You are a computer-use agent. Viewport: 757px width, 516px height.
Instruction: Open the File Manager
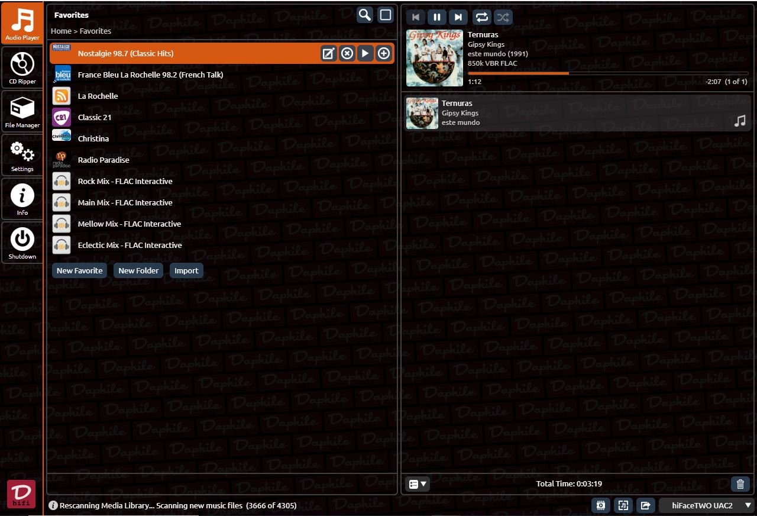click(x=22, y=111)
